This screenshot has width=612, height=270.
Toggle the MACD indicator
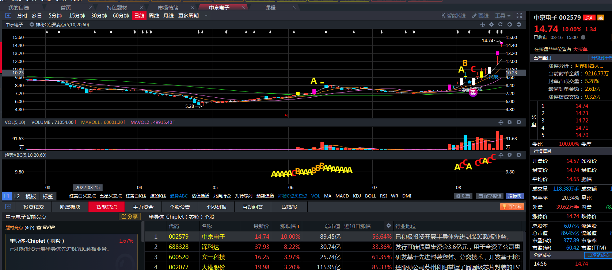tap(342, 196)
